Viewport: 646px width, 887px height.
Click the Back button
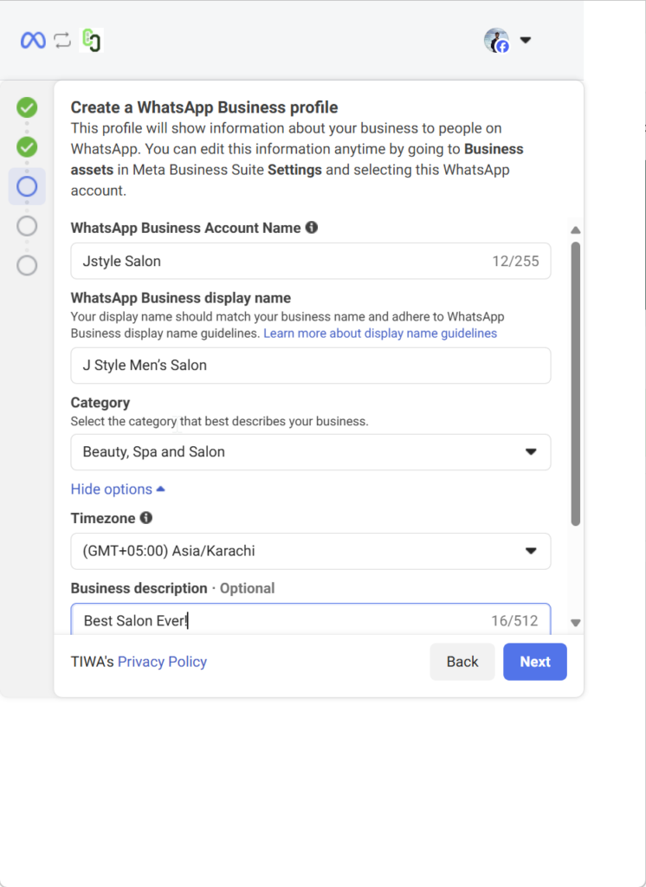462,662
